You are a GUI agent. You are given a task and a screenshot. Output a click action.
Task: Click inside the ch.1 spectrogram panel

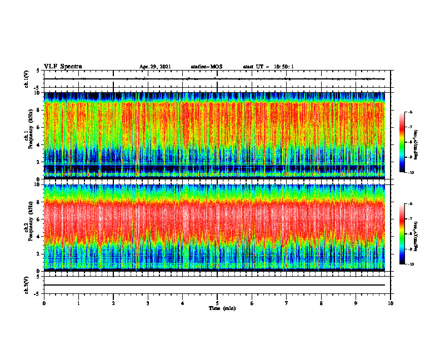[214, 136]
